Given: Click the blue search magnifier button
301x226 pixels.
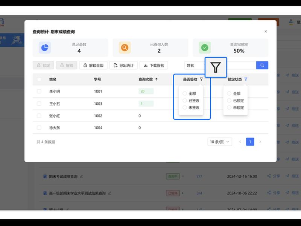Looking at the screenshot, I should [x=262, y=65].
